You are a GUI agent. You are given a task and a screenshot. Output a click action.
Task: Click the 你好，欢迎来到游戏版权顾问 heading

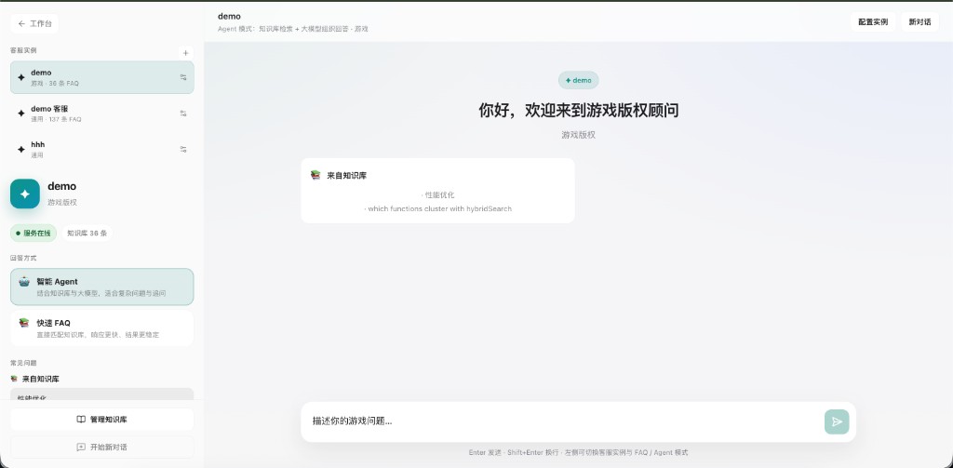(579, 110)
